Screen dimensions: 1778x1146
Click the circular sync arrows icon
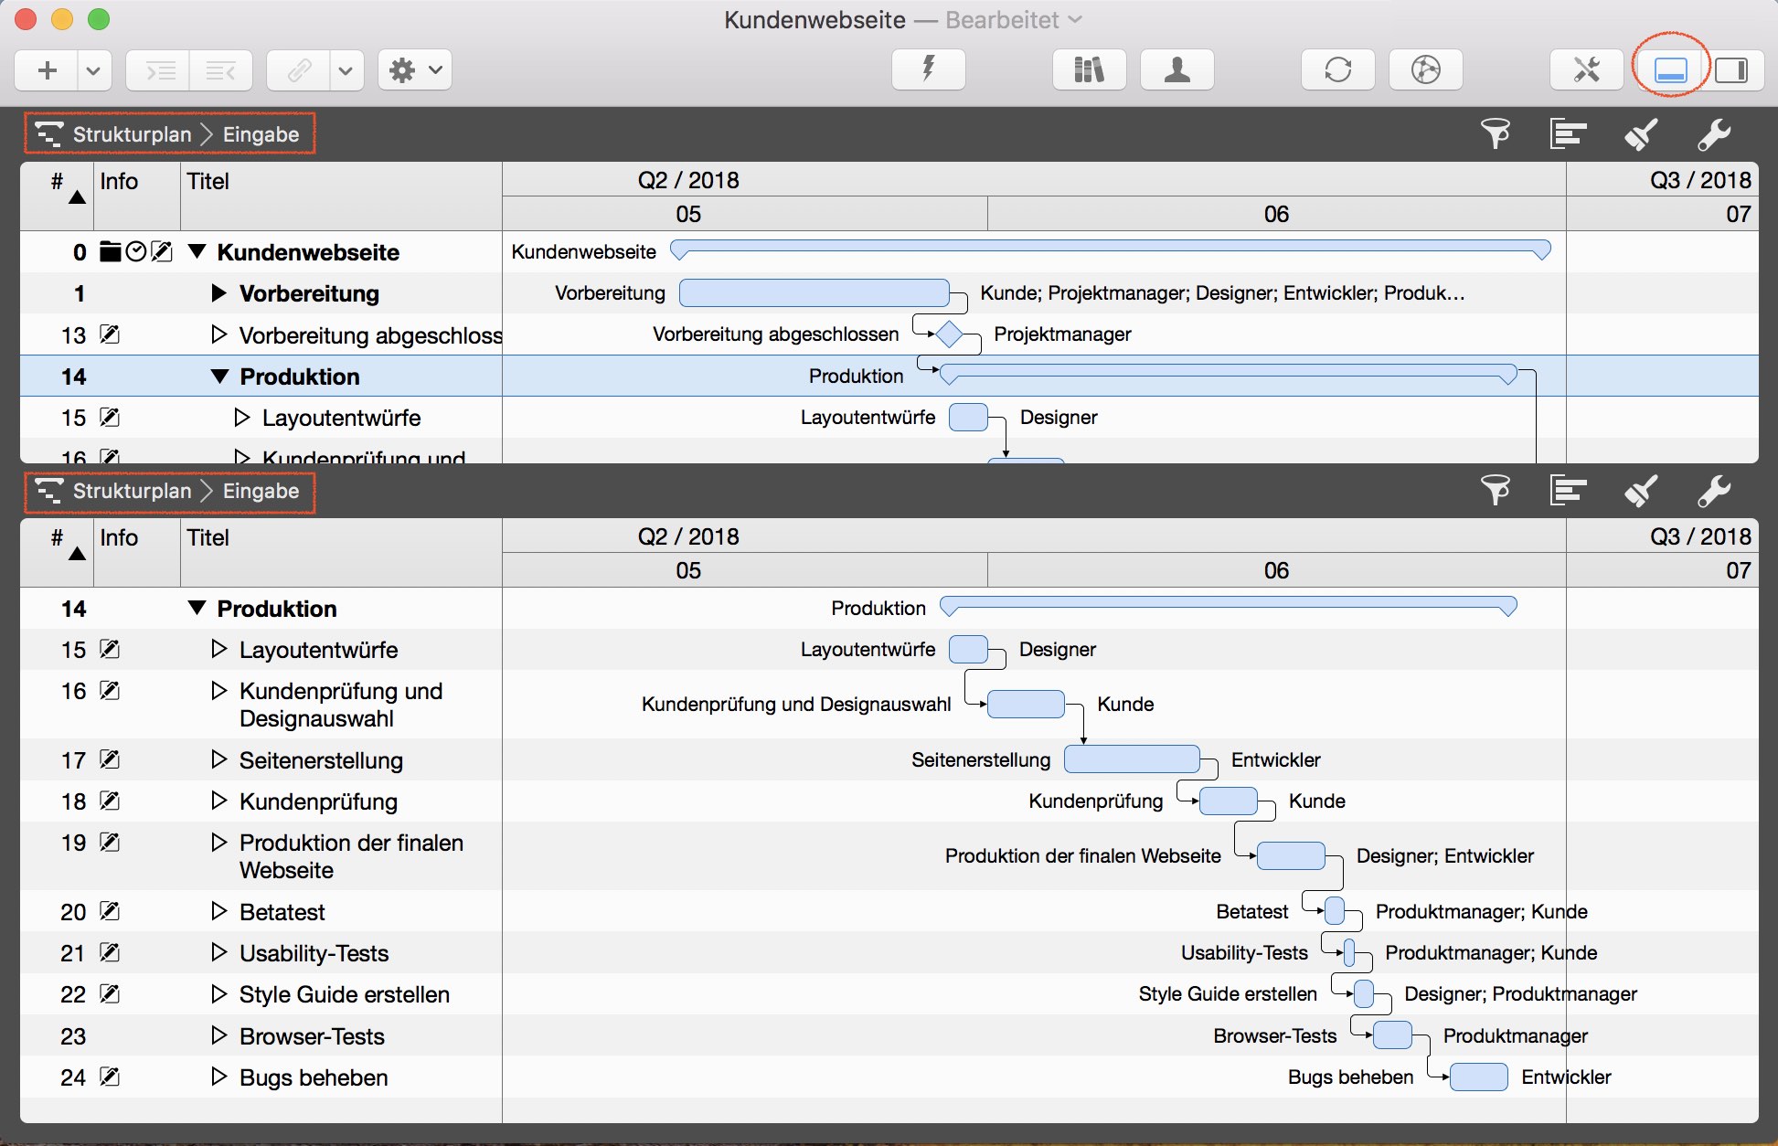point(1337,69)
